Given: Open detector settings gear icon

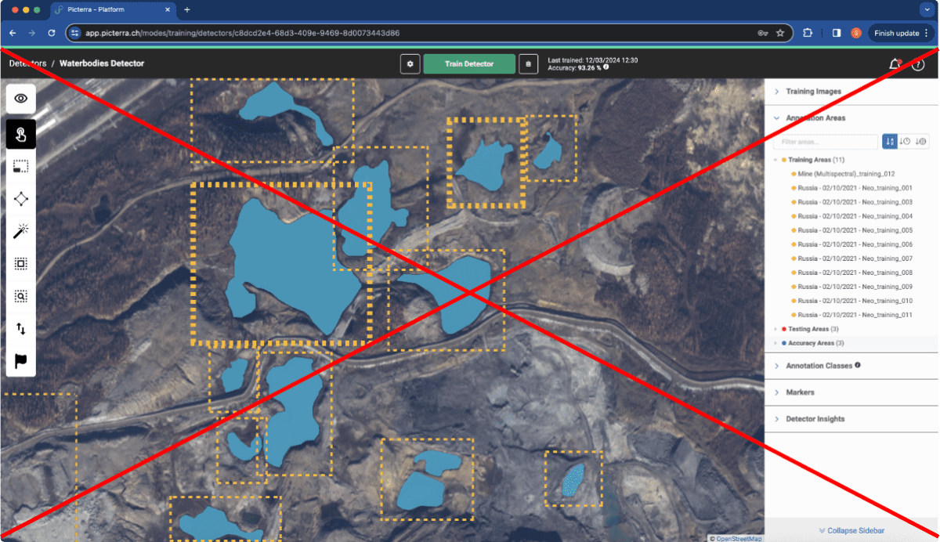Looking at the screenshot, I should point(410,64).
